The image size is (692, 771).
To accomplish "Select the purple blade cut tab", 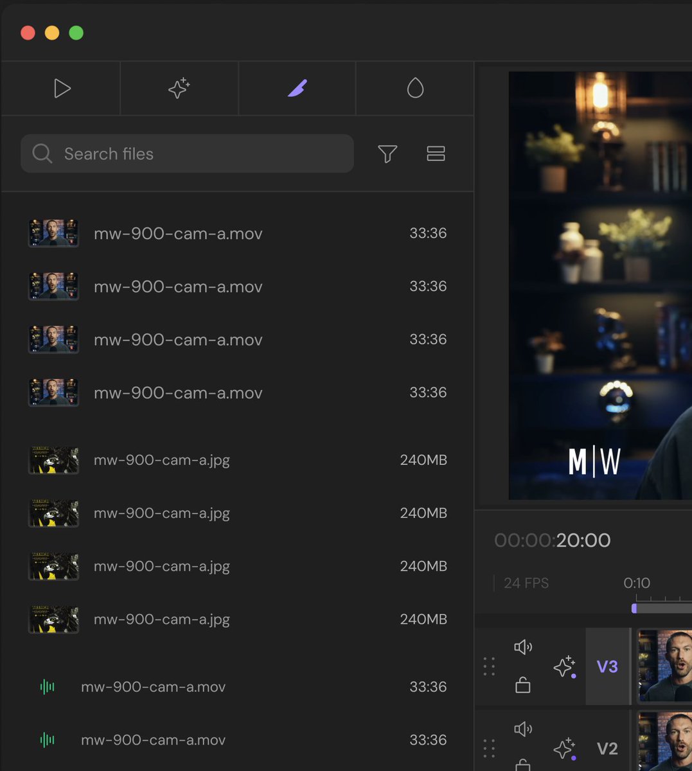I will point(297,89).
